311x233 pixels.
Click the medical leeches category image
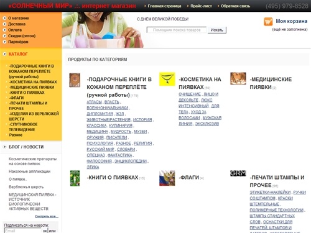tap(238, 78)
